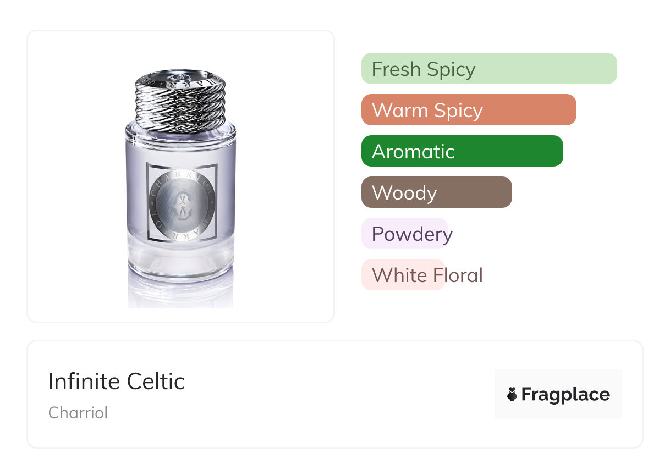670x475 pixels.
Task: Pick the White Floral accord bar
Action: pos(403,275)
